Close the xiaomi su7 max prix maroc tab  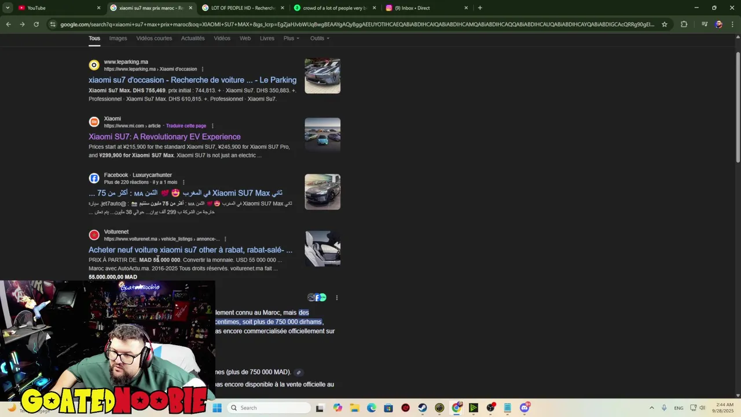190,8
